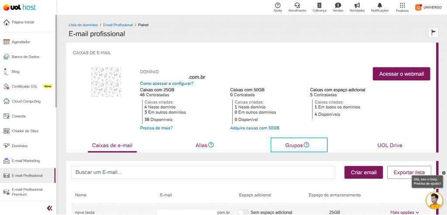Click the Exportar lista button
Image resolution: width=447 pixels, height=215 pixels.
[409, 172]
